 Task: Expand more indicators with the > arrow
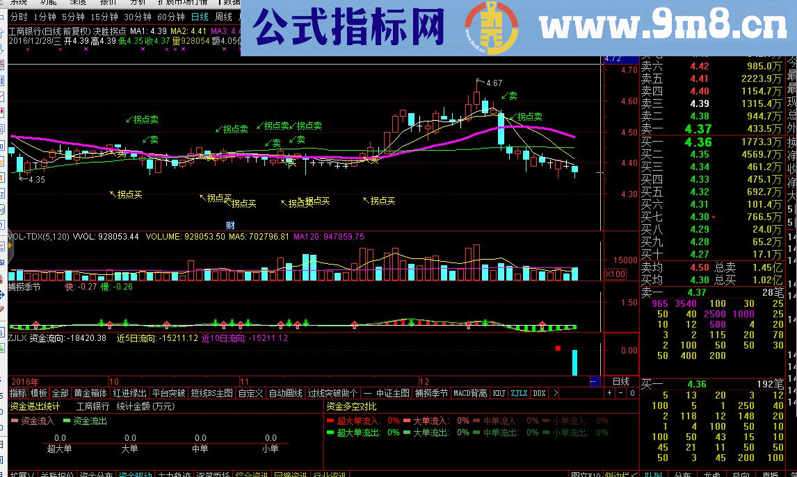[555, 392]
